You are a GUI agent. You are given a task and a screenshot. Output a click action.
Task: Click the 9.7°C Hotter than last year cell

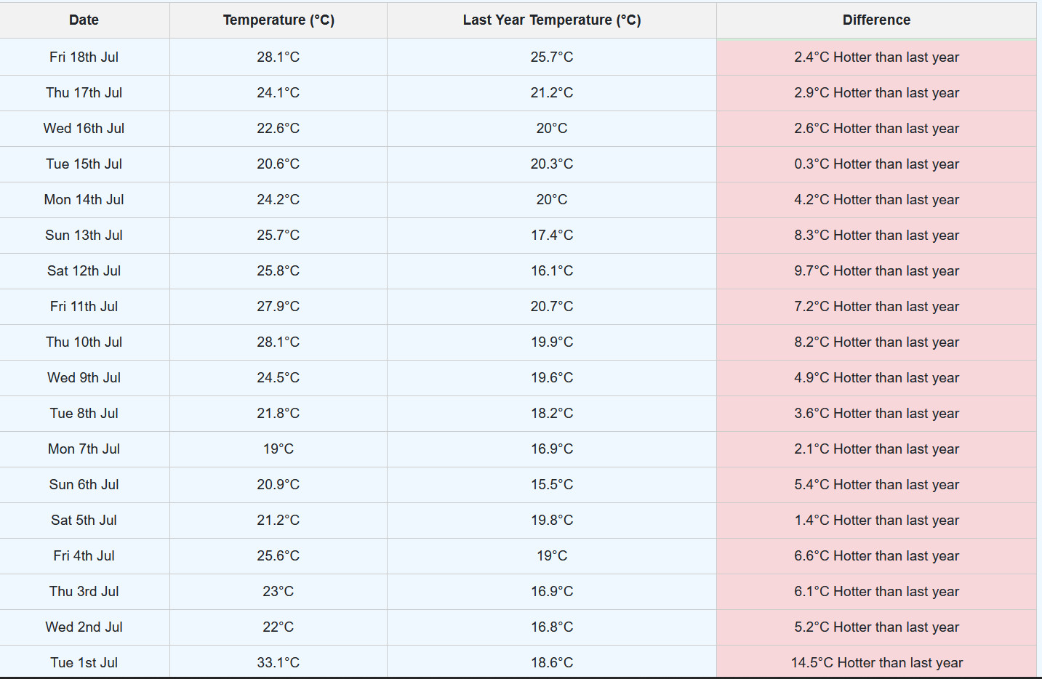pos(876,270)
